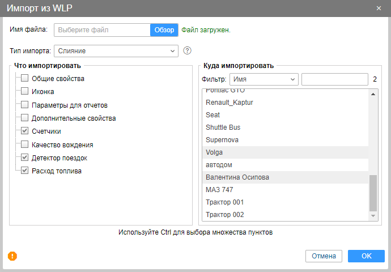Viewport: 391px width, 272px height.
Task: Click the unit list scrollbar thumb
Action: (373, 193)
